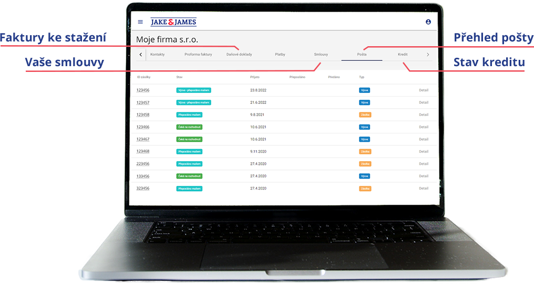Open the hamburger navigation menu
This screenshot has height=284, width=534.
click(x=140, y=22)
